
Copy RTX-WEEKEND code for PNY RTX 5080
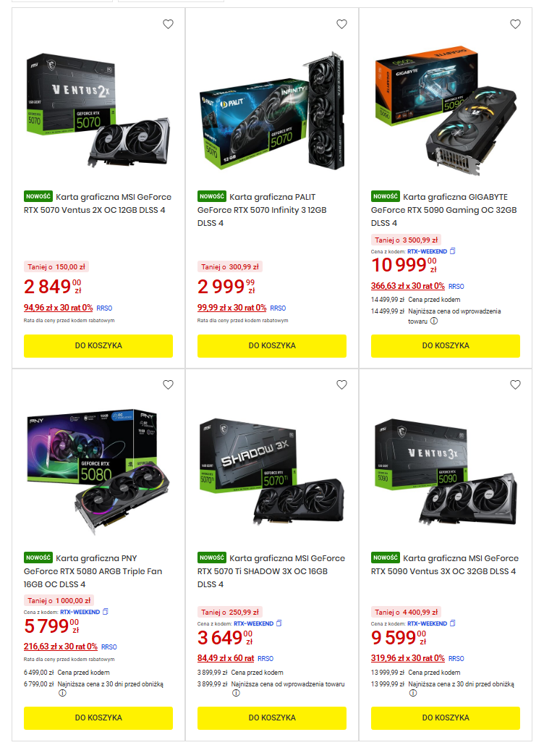pos(106,612)
